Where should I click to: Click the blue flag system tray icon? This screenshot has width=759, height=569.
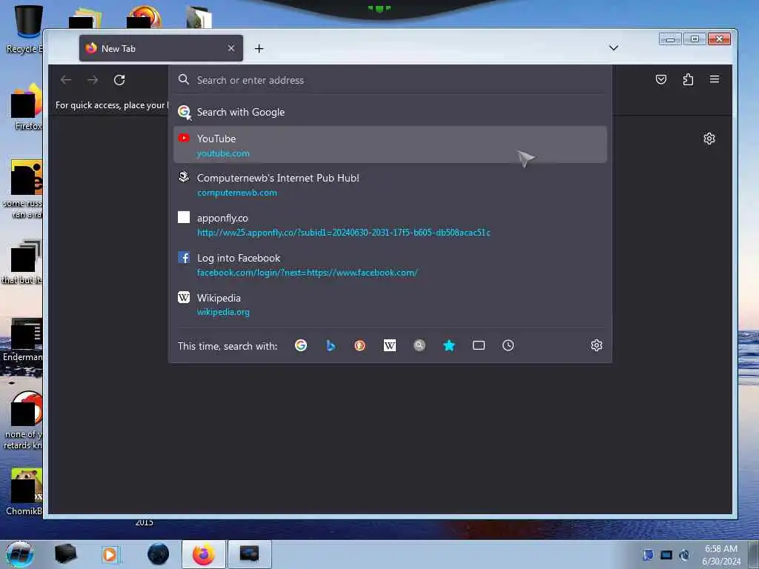[648, 554]
